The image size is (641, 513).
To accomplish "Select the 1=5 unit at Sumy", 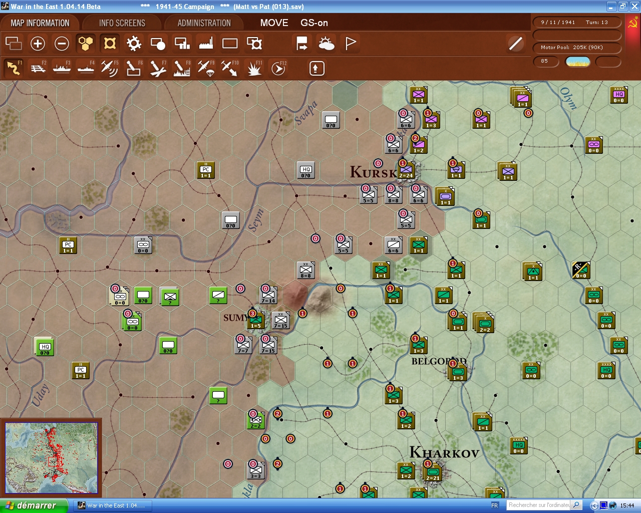I will click(x=256, y=320).
